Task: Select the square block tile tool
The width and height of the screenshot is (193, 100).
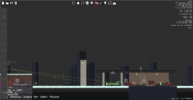Action: tap(74, 3)
